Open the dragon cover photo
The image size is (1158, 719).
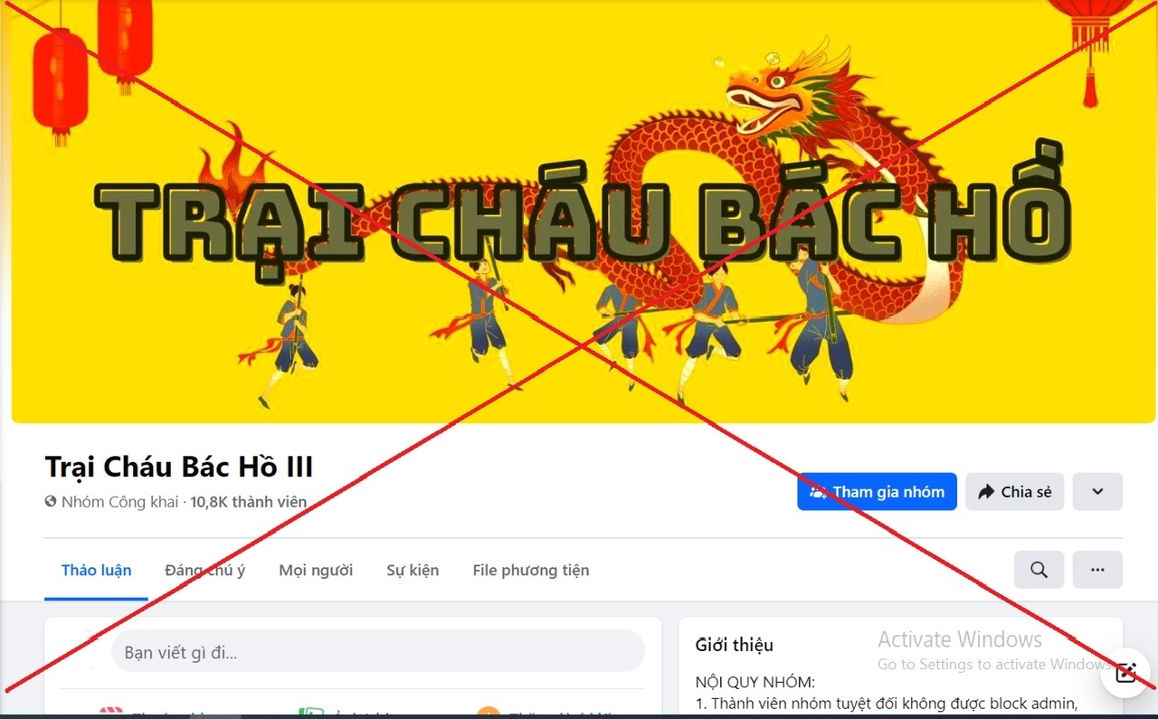point(579,212)
